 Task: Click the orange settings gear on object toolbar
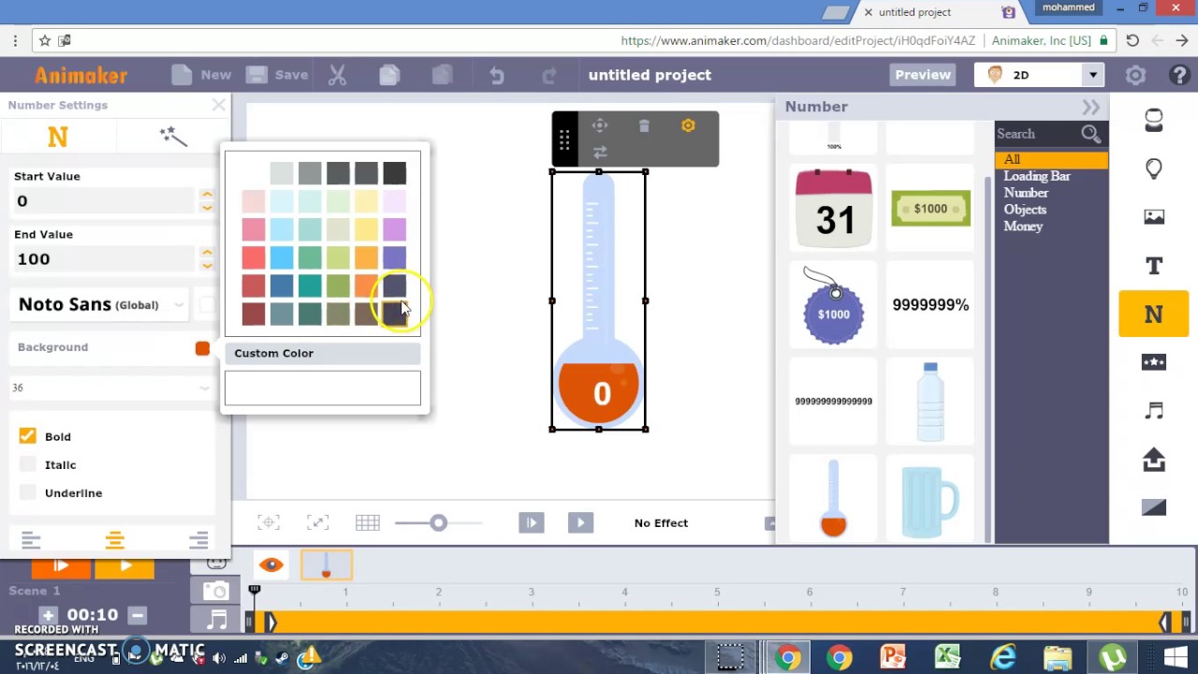point(688,125)
